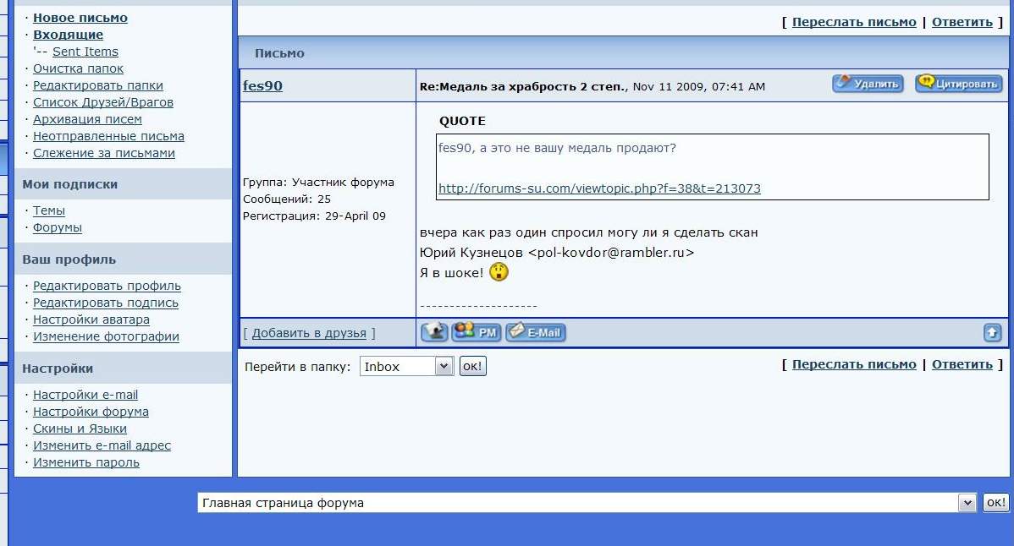Image resolution: width=1014 pixels, height=546 pixels.
Task: Click the bottom Переслать письмо link
Action: pyautogui.click(x=854, y=364)
